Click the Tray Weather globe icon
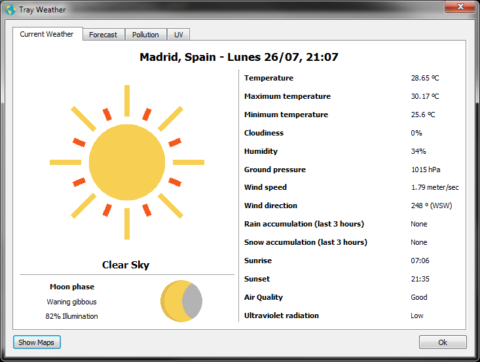The height and width of the screenshot is (362, 480). click(x=10, y=10)
